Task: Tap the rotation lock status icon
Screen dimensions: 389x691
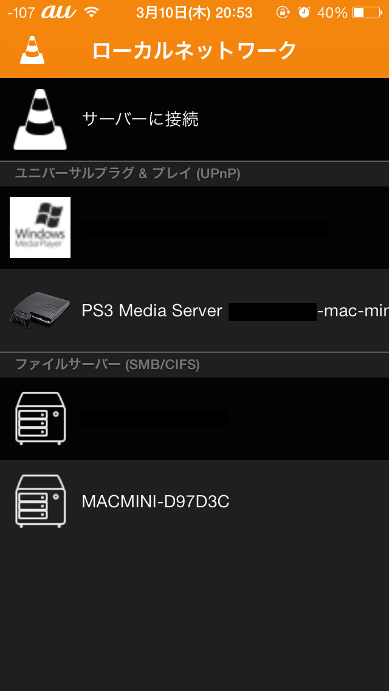Action: (283, 12)
